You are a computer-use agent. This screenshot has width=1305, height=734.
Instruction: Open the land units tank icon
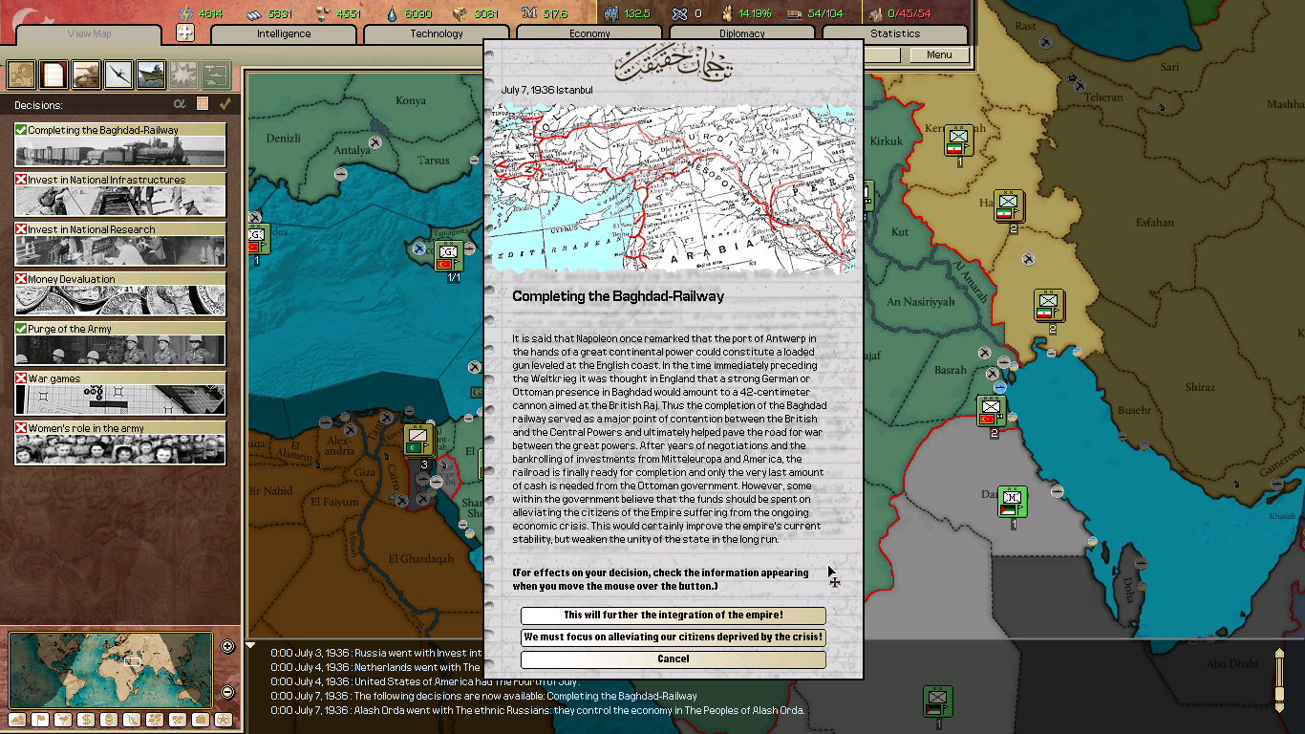tap(86, 74)
